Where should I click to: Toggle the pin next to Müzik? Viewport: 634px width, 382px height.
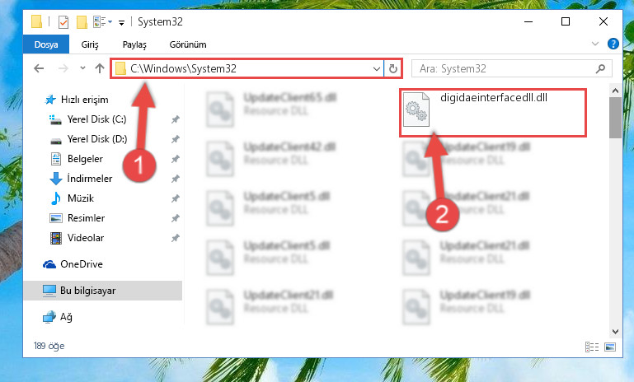(175, 198)
